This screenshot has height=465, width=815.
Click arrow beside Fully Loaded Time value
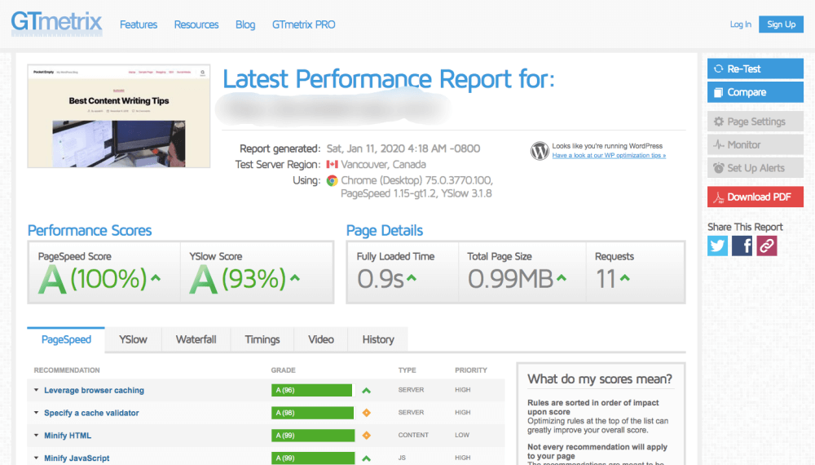412,278
